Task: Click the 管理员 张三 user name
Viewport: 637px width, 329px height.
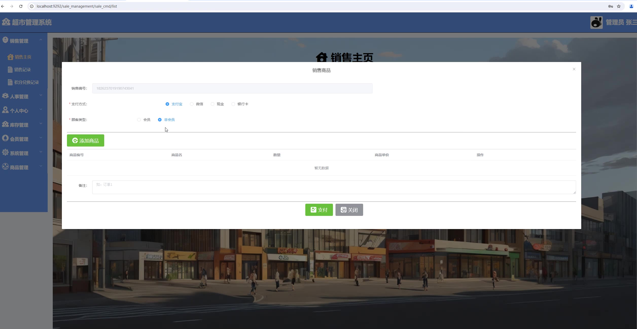Action: pyautogui.click(x=621, y=23)
